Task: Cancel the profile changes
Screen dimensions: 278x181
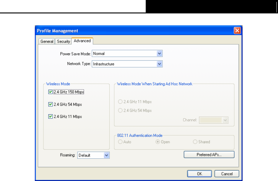Action: tap(227, 174)
